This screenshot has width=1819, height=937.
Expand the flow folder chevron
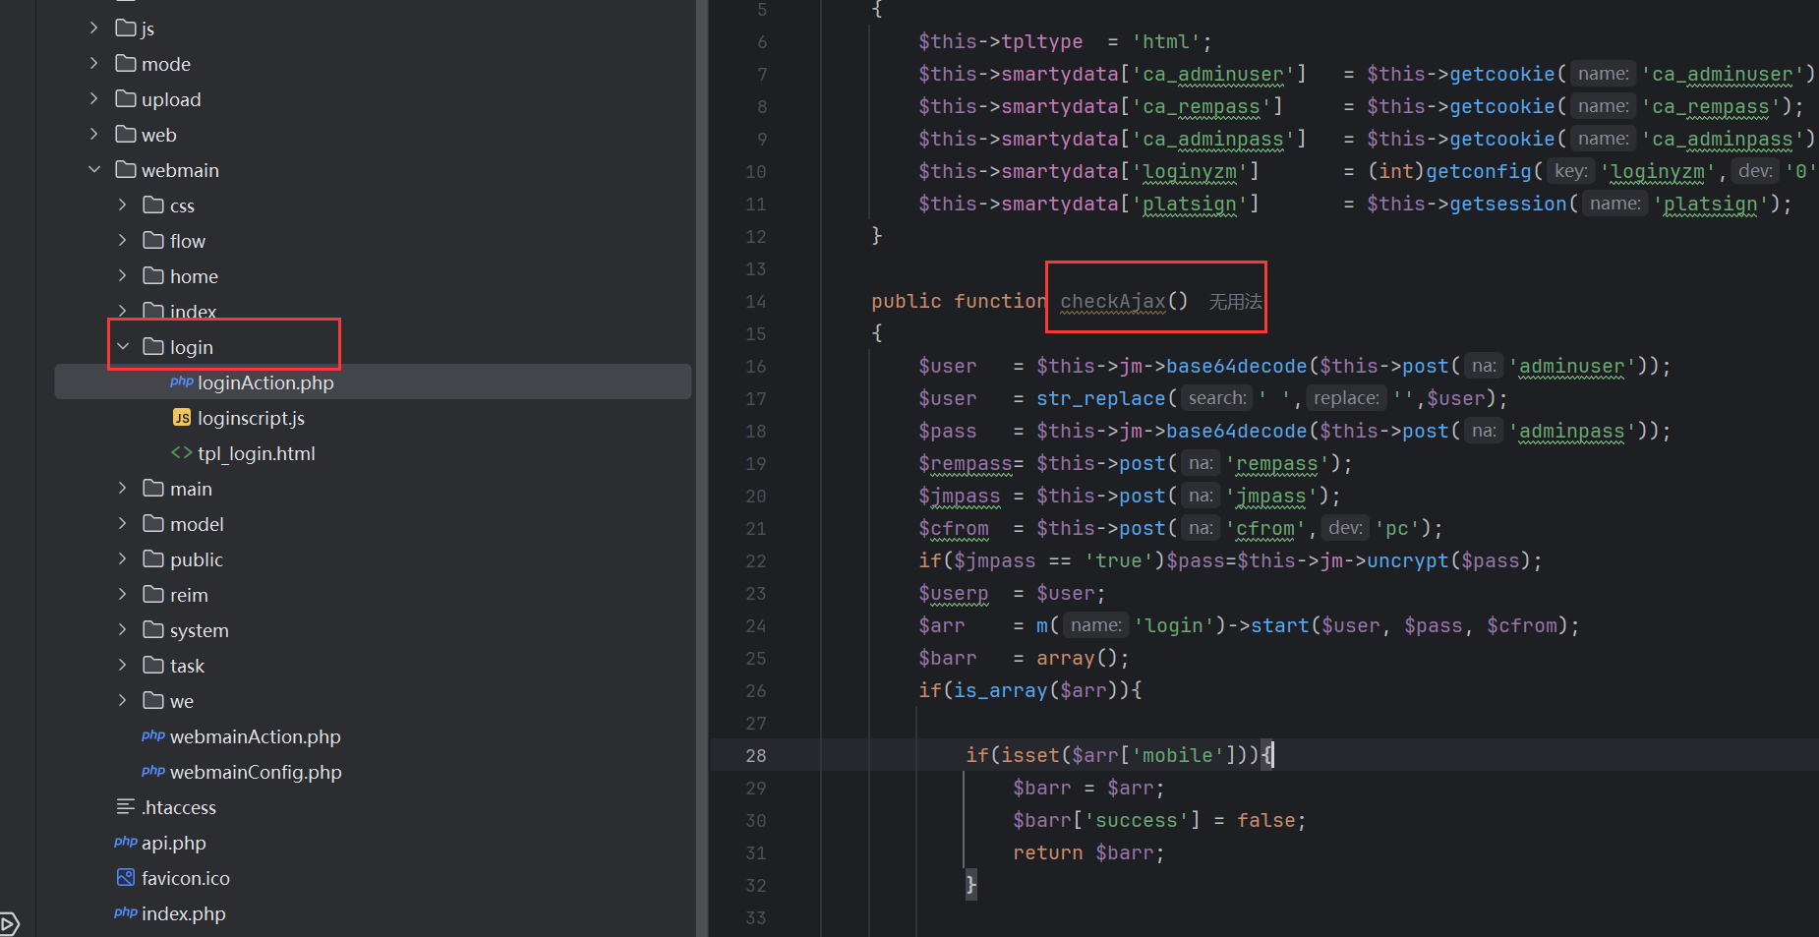click(123, 240)
